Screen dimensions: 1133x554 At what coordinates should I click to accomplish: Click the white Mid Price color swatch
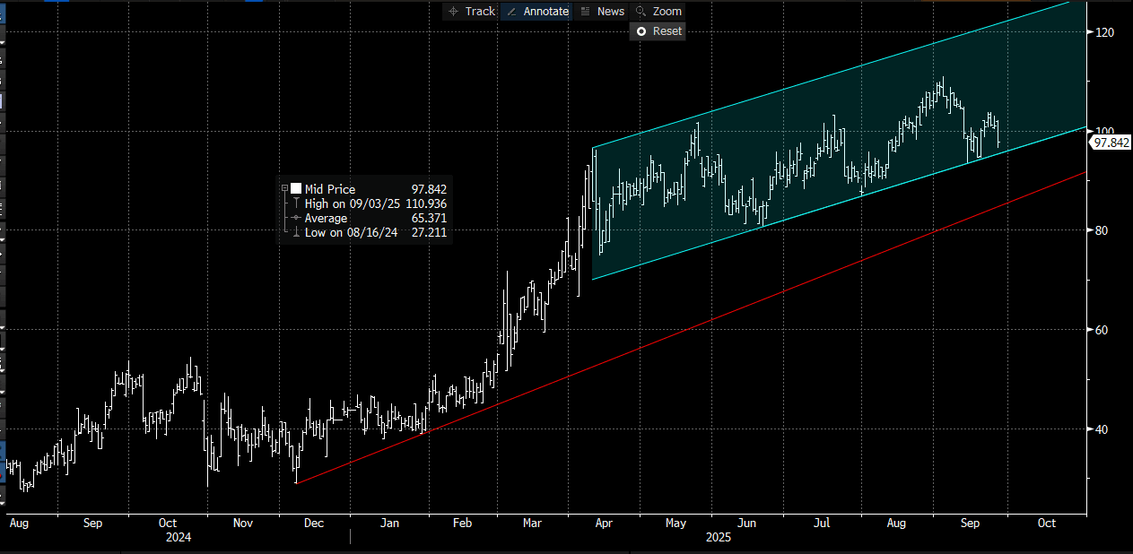coord(295,189)
